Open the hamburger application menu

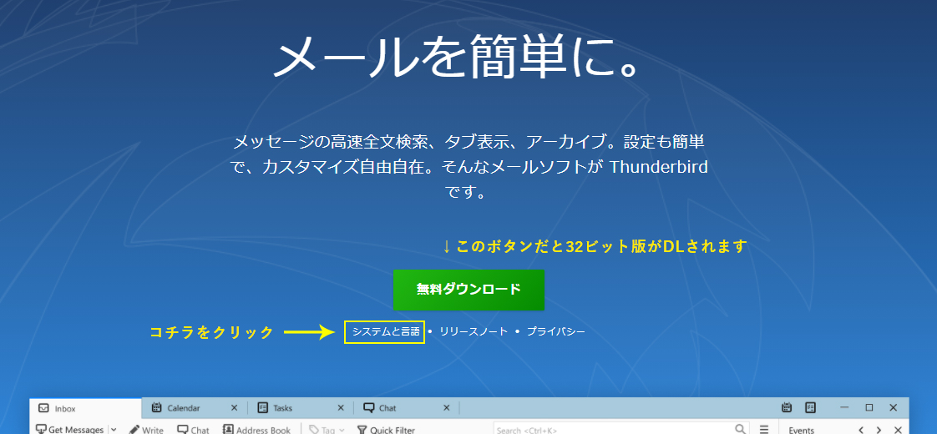click(x=763, y=429)
